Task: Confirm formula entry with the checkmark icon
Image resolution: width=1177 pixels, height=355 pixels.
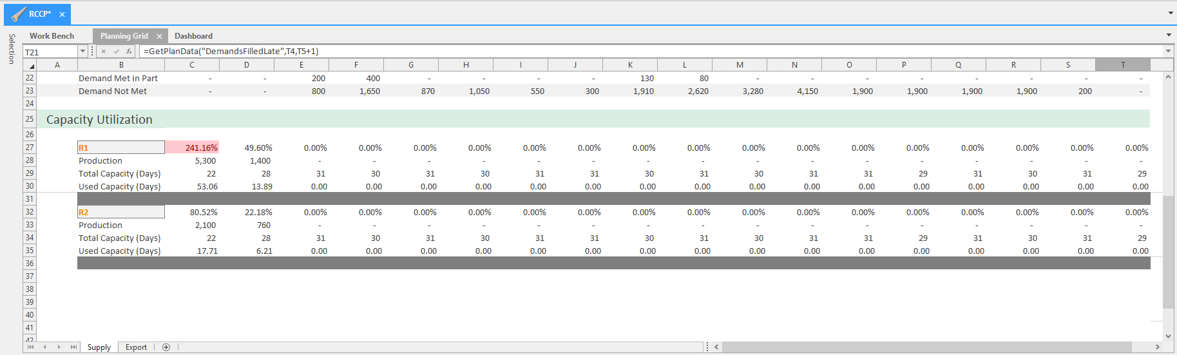Action: point(117,52)
